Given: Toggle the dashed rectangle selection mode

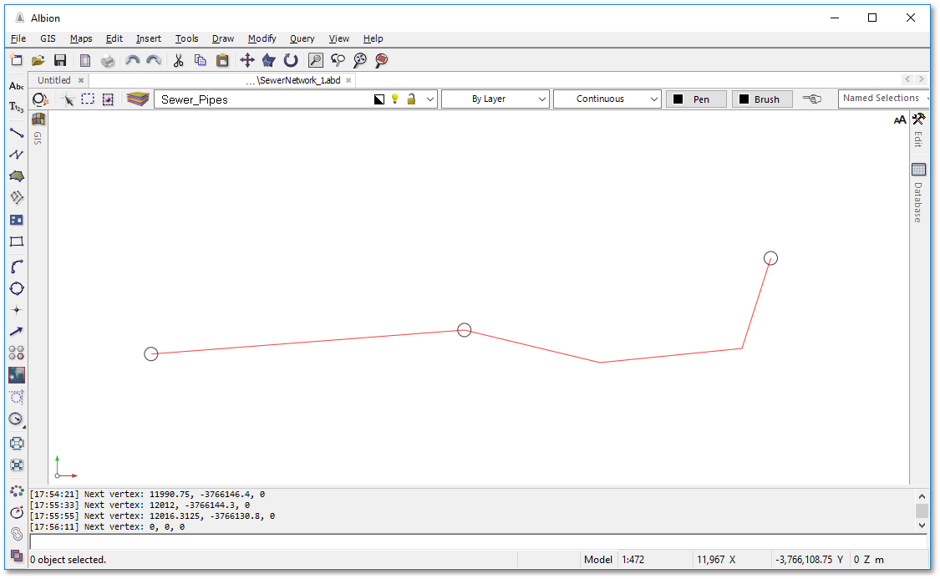Looking at the screenshot, I should coord(88,99).
